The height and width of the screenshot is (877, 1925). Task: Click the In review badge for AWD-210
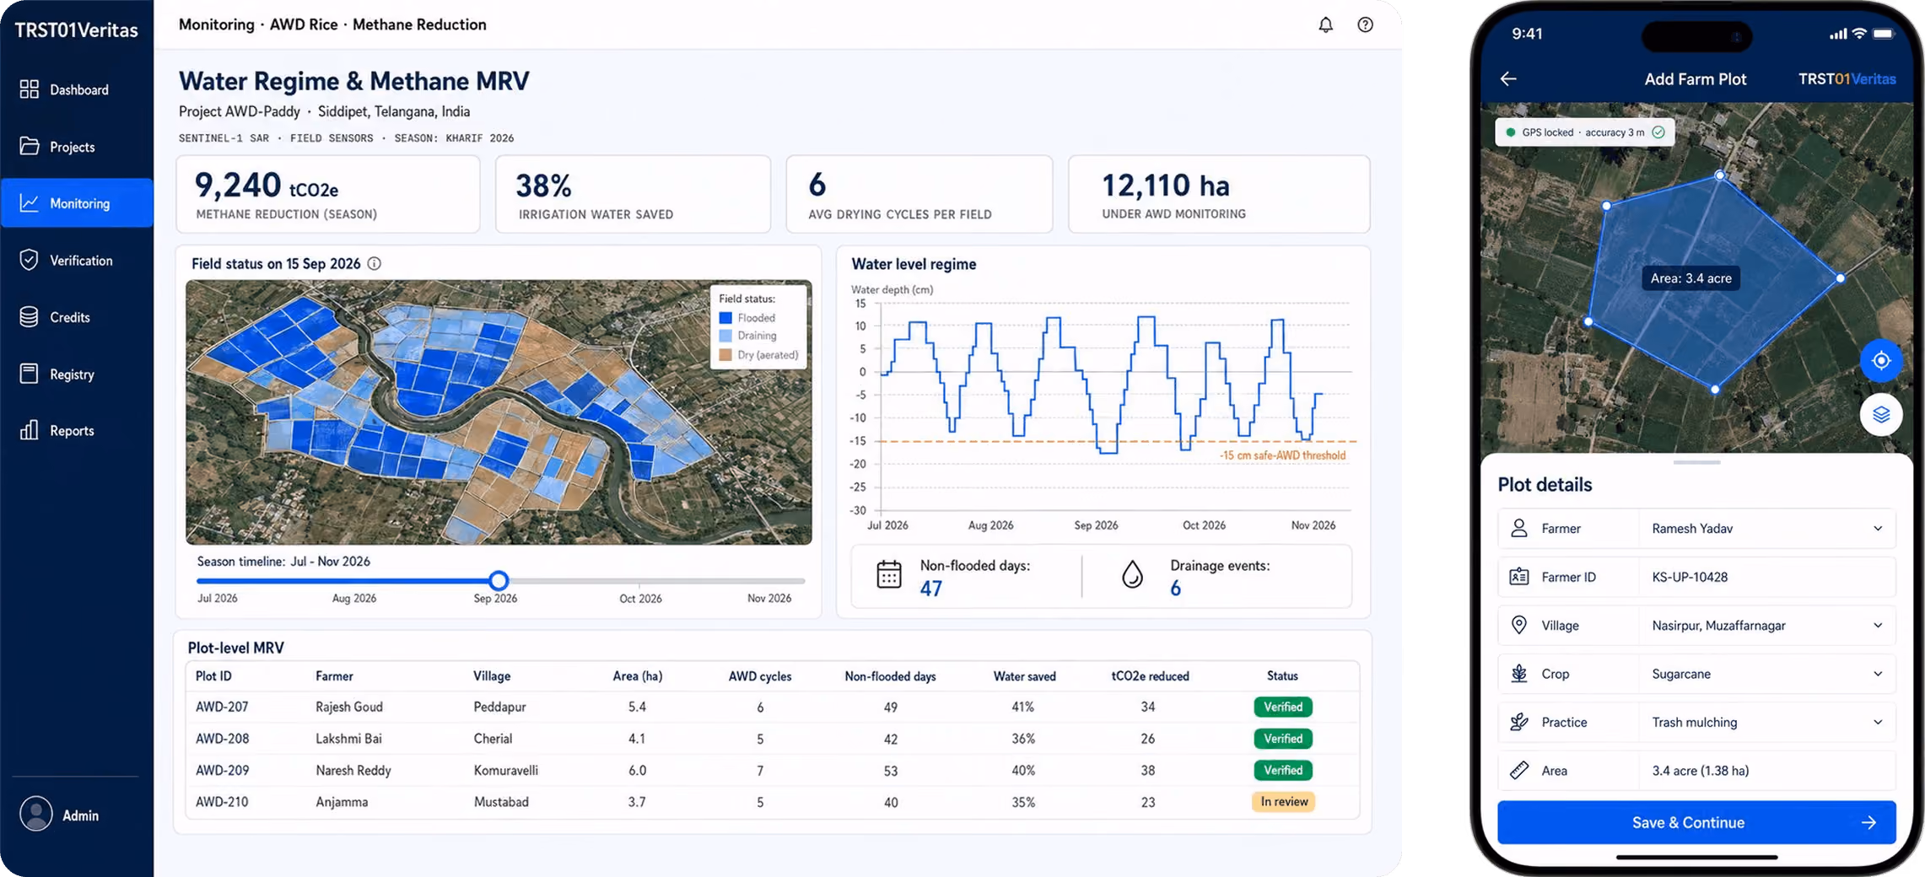[1283, 802]
